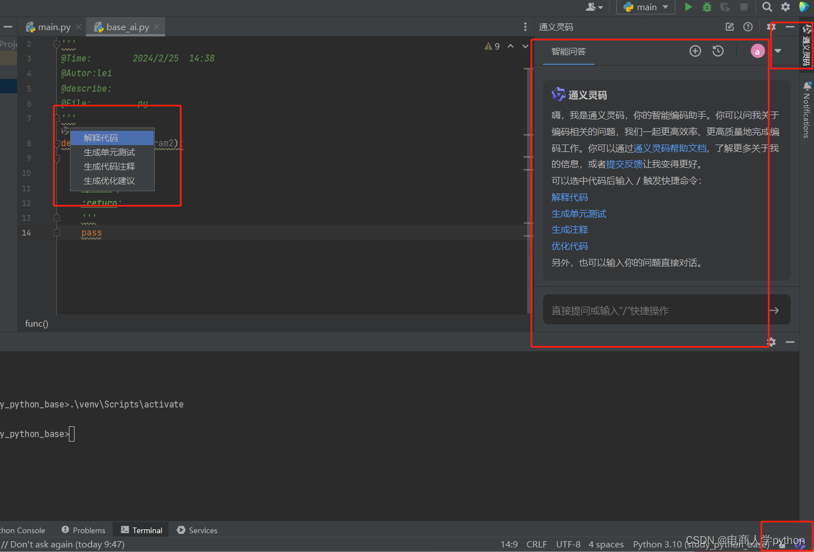Open the Python 3.10 interpreter selector
Image resolution: width=814 pixels, height=552 pixels.
[701, 545]
